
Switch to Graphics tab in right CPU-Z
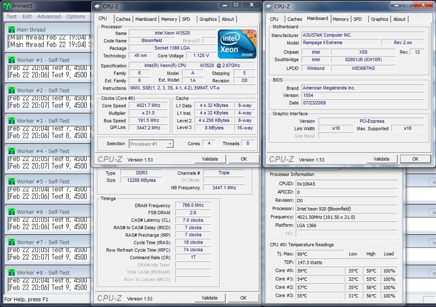pyautogui.click(x=379, y=19)
